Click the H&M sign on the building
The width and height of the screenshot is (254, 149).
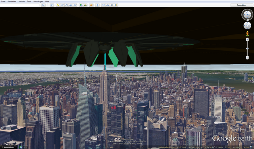[114, 107]
